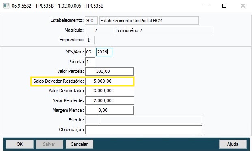This screenshot has height=151, width=252.
Task: Click the Margem Mensal label
Action: tap(68, 110)
